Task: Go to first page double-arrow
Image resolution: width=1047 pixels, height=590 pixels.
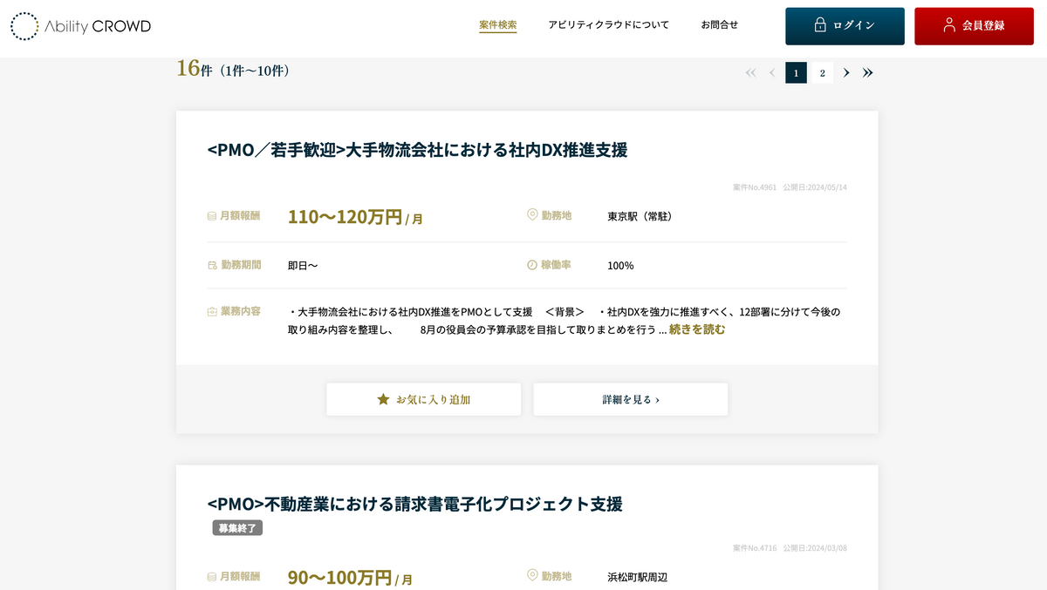Action: (750, 73)
